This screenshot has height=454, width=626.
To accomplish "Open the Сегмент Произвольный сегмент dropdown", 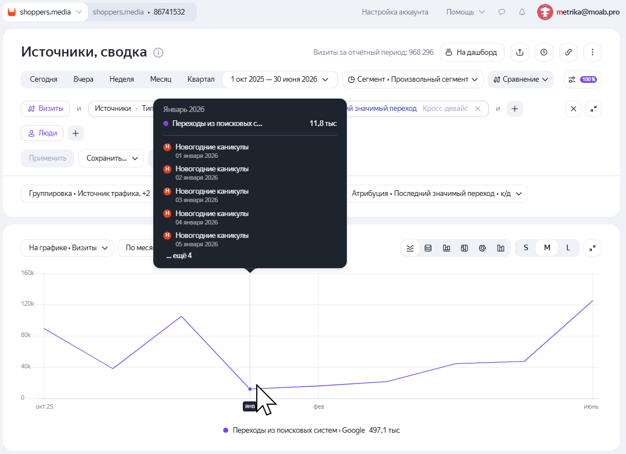I will (413, 79).
